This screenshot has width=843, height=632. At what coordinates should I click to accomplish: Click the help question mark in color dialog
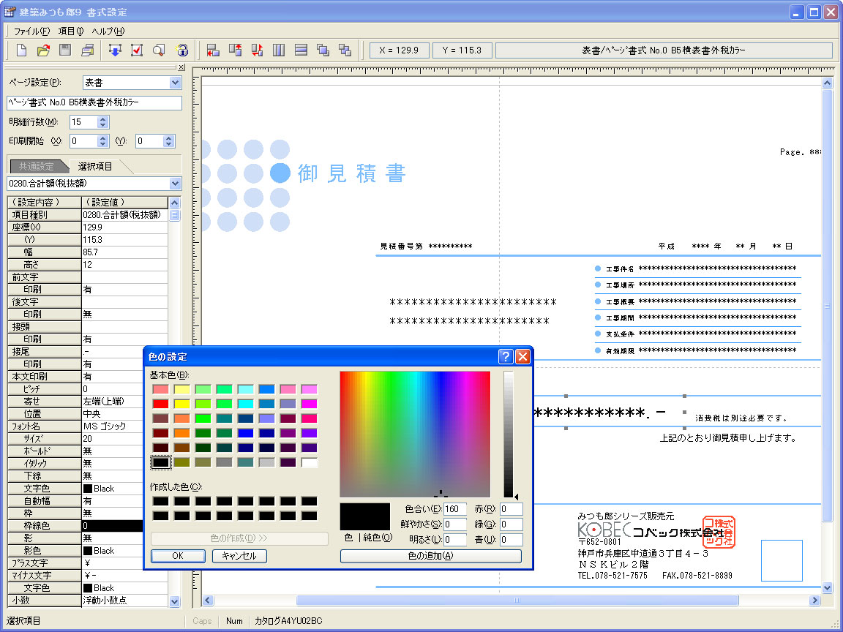pos(506,356)
